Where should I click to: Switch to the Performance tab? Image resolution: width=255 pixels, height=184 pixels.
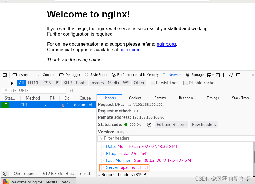tap(124, 75)
